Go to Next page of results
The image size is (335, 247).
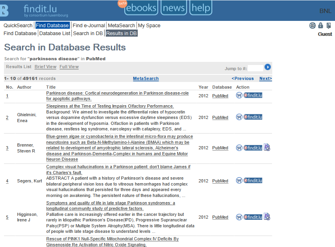click(x=266, y=78)
